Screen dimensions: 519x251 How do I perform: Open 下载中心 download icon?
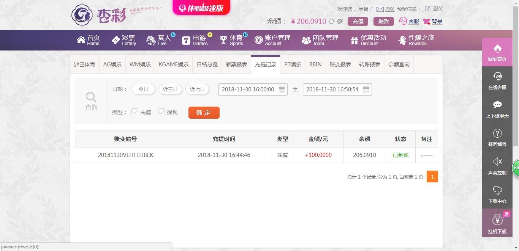(497, 195)
